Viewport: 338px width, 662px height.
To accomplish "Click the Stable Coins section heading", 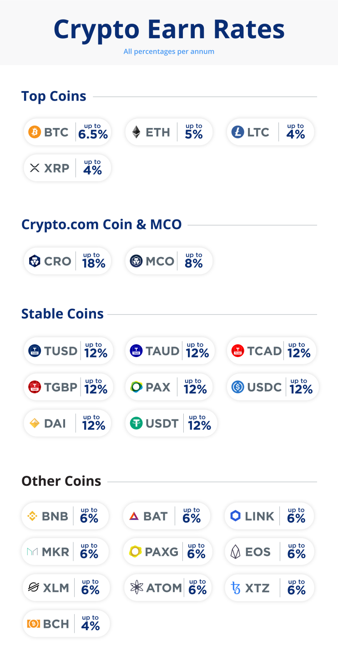I will coord(62,314).
